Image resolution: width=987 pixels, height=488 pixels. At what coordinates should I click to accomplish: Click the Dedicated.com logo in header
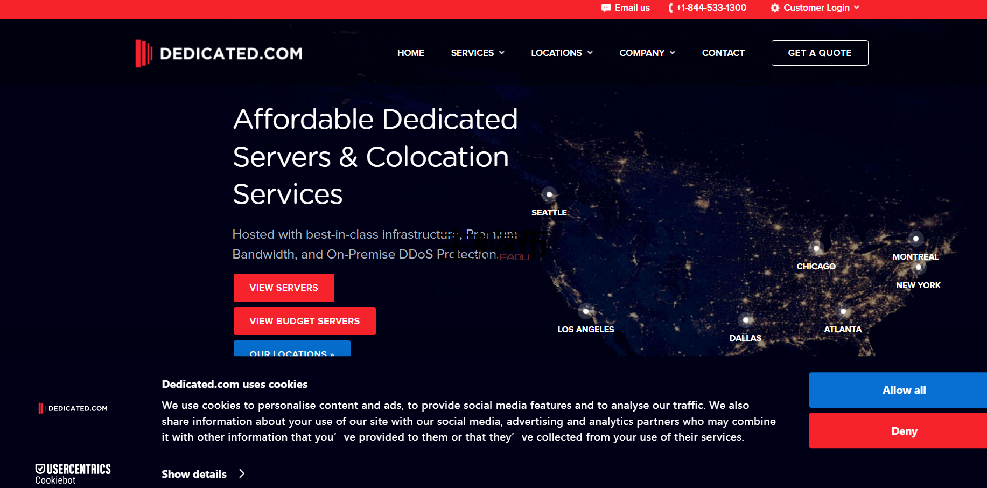tap(219, 53)
